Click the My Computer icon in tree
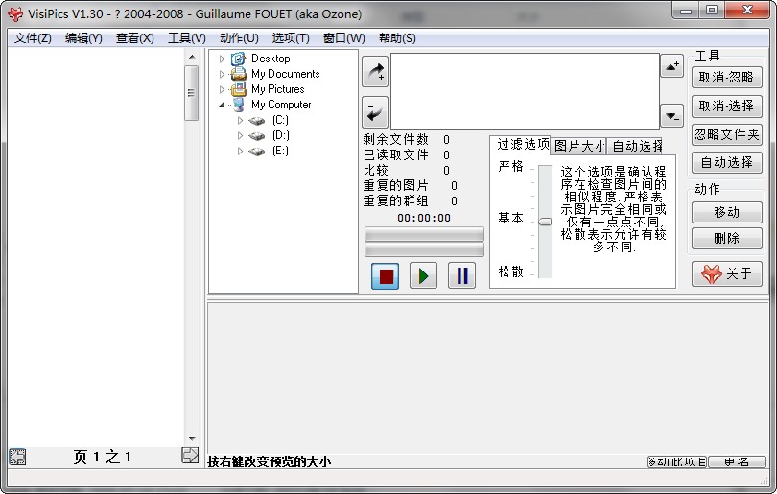The height and width of the screenshot is (494, 777). click(x=238, y=105)
